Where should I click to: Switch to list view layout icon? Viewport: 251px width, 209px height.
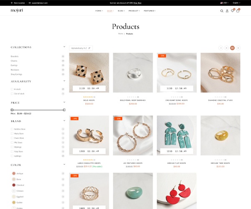click(x=238, y=48)
